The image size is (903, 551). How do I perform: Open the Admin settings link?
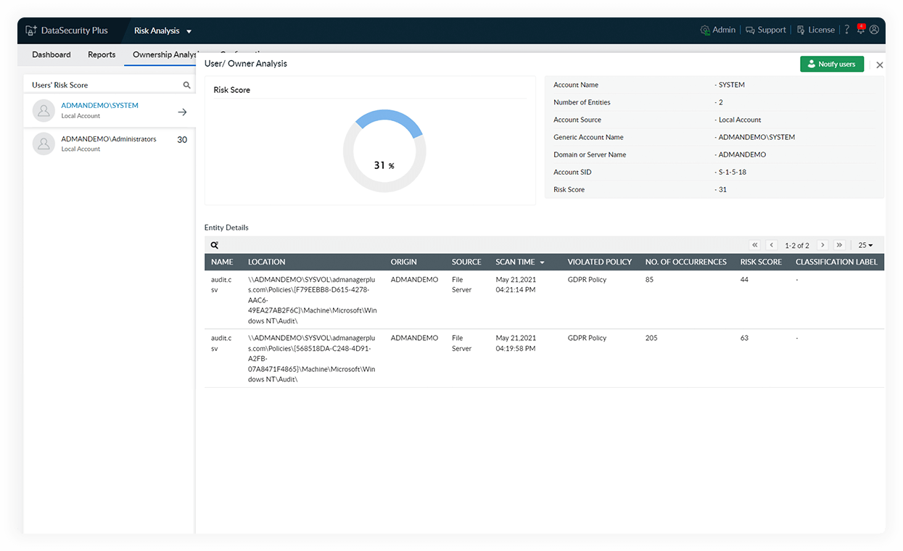pos(717,30)
